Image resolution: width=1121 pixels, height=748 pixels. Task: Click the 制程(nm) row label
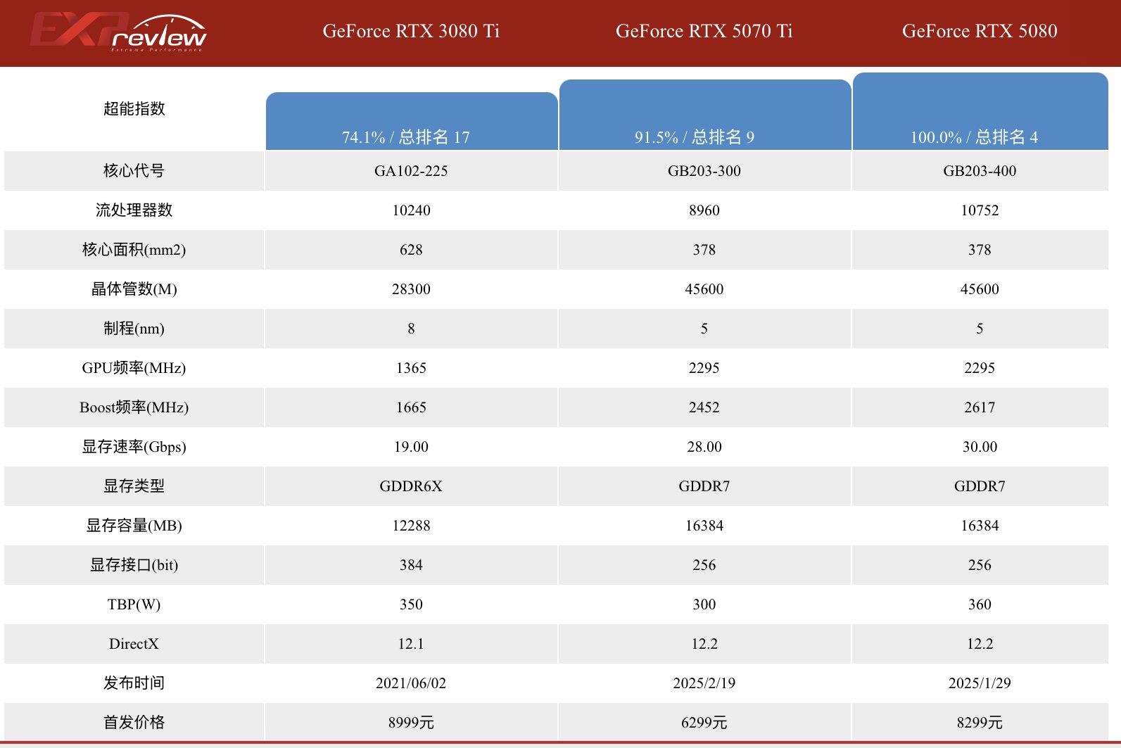point(134,329)
